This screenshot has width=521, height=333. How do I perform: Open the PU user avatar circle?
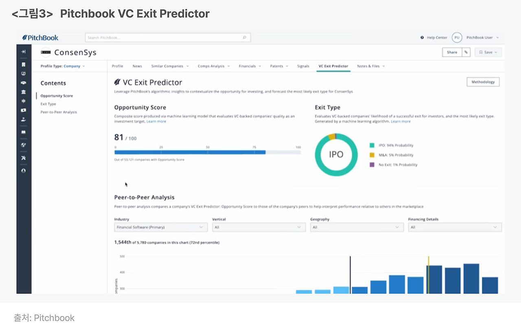click(x=457, y=37)
